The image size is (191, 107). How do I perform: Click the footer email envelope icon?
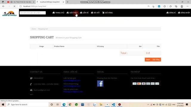point(31,90)
